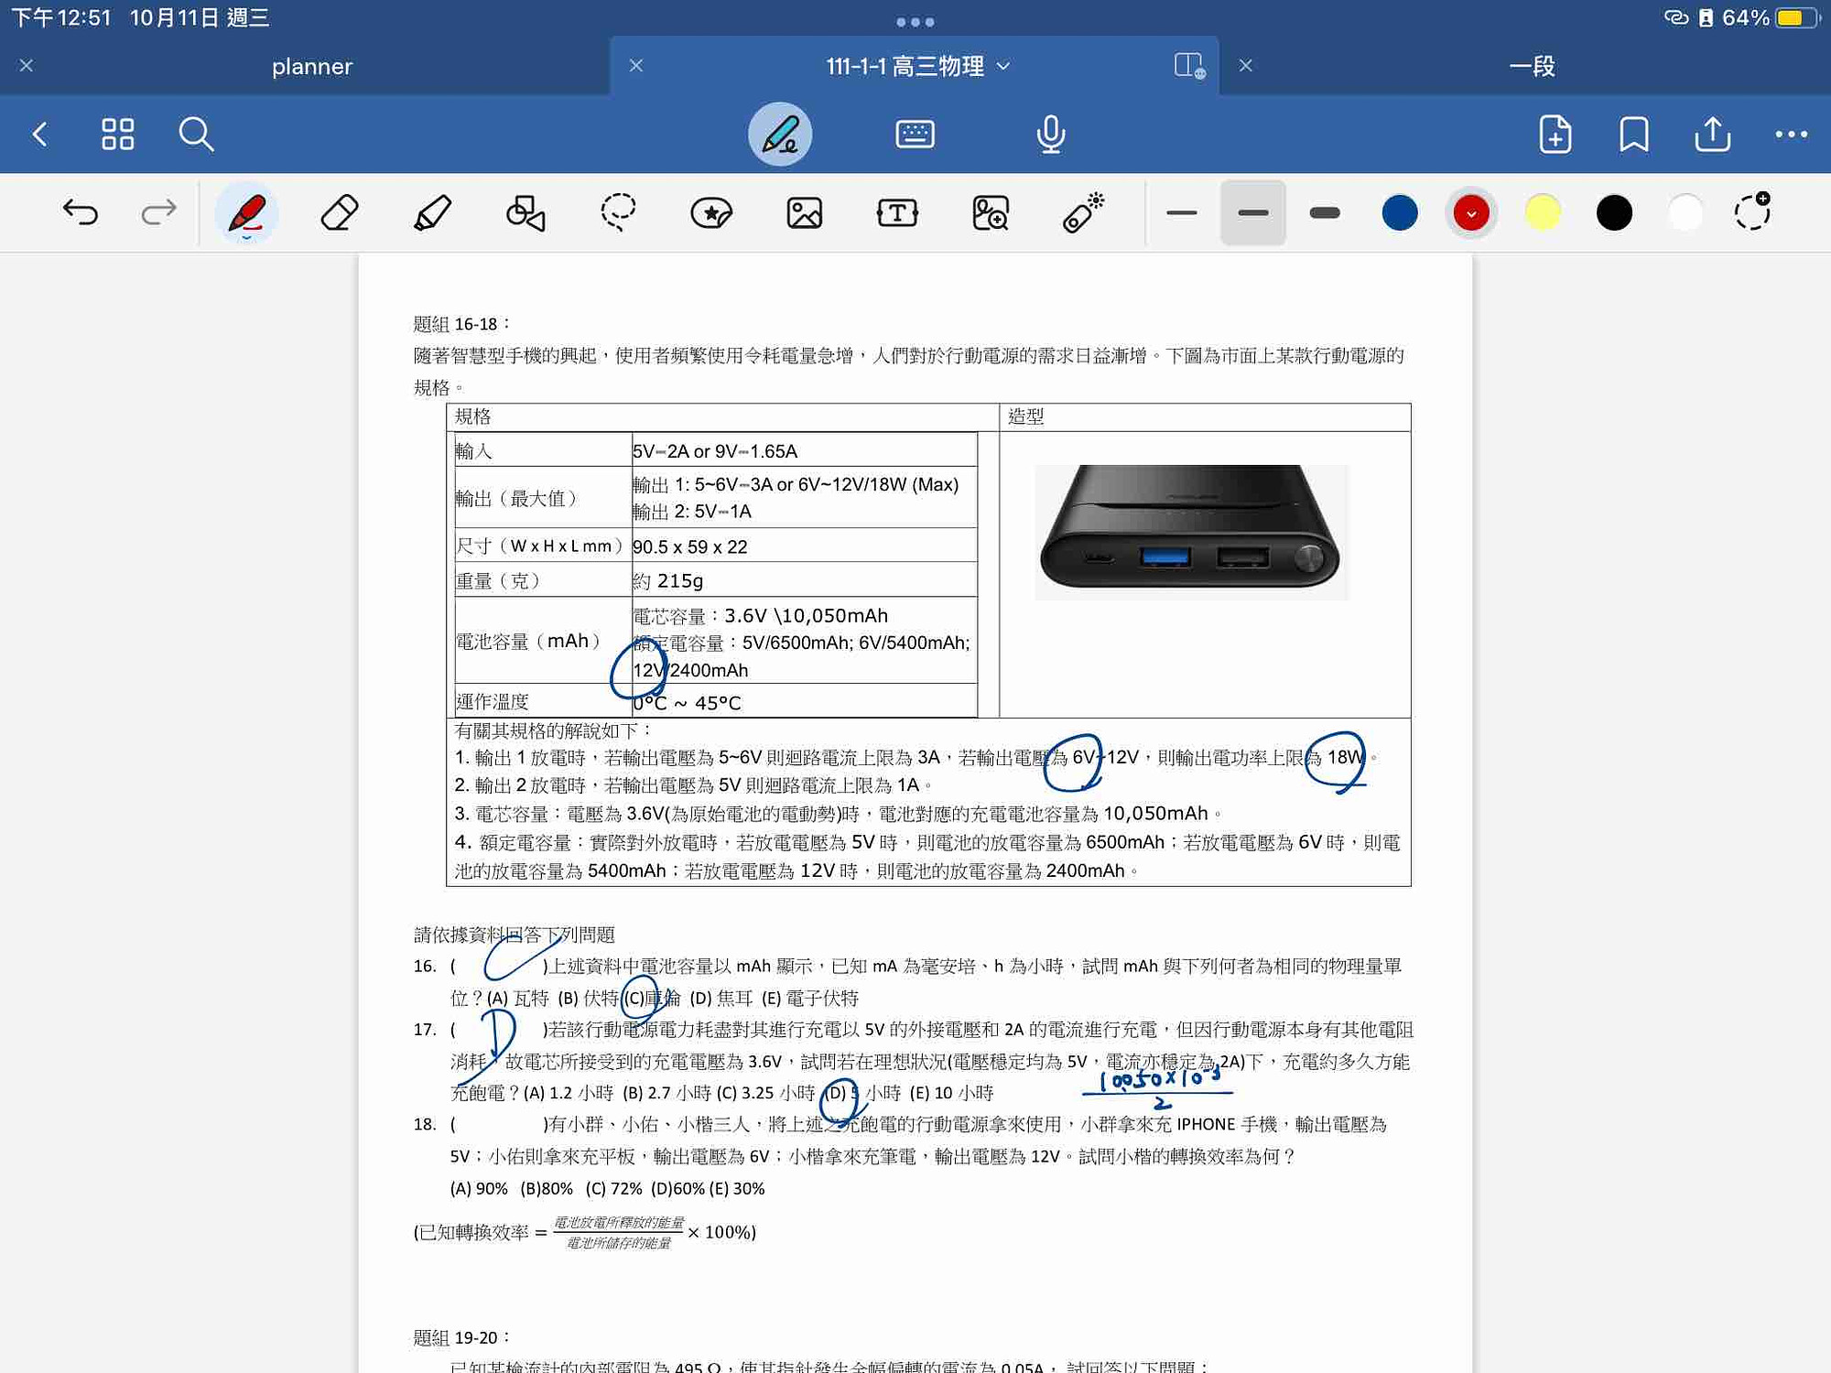Tap option (C) 72% in question 18

click(x=613, y=1188)
